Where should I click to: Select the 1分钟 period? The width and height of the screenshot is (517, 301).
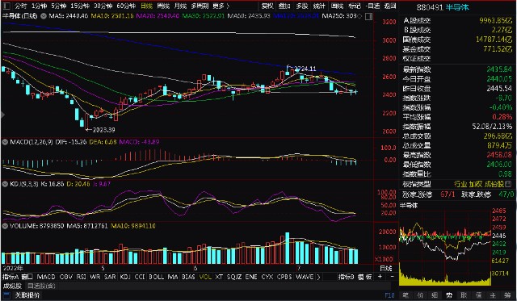pos(40,6)
